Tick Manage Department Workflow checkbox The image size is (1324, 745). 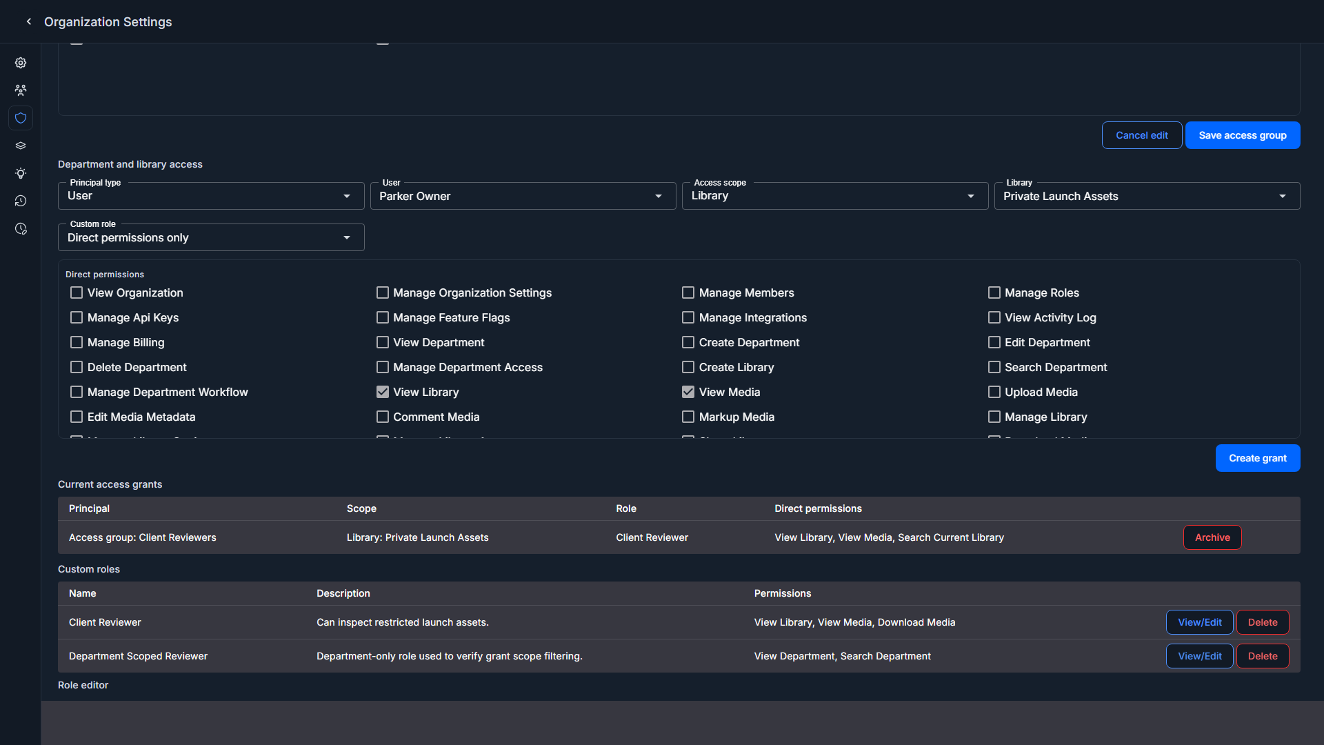point(77,392)
